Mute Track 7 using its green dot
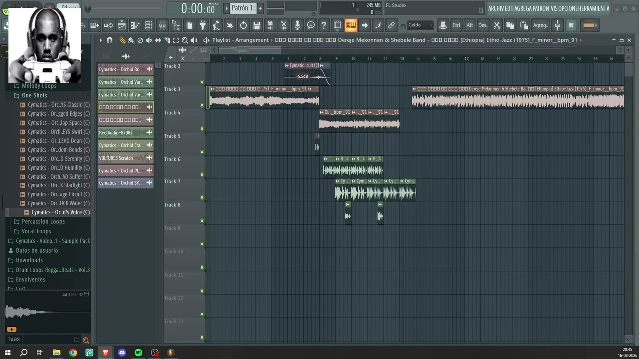639x359 pixels. tap(202, 198)
